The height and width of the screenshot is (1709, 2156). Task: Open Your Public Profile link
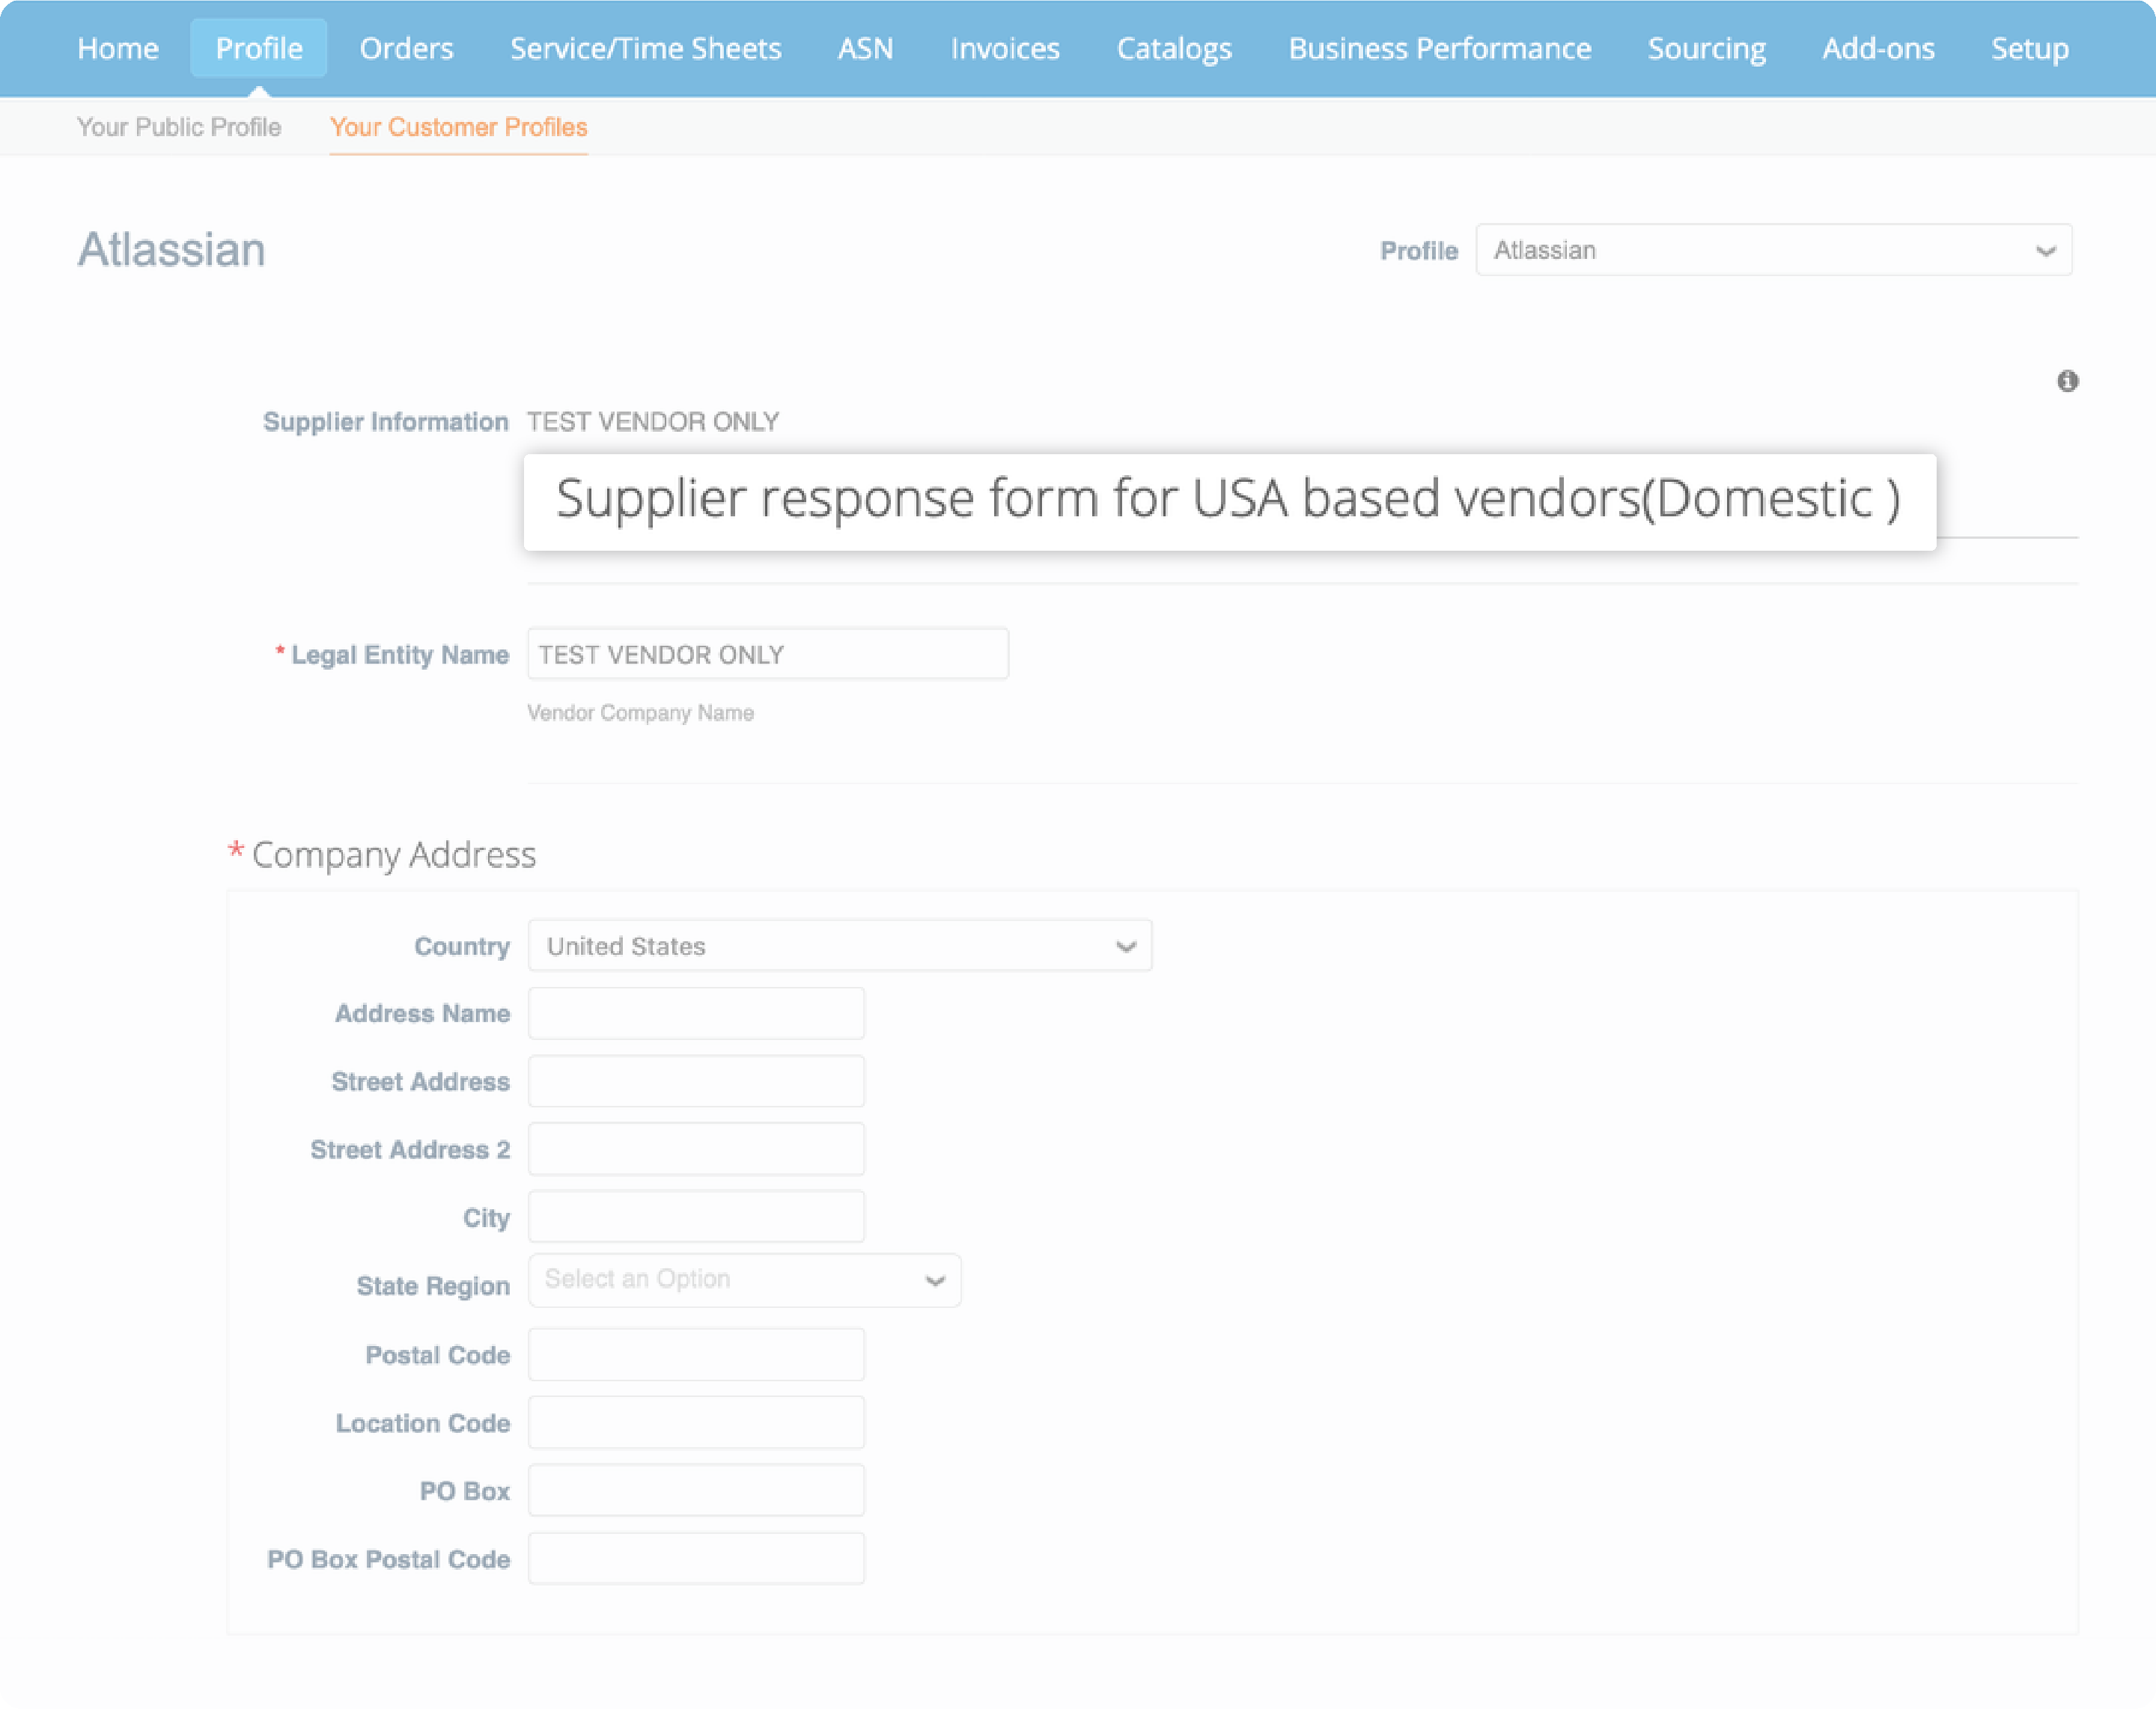click(x=179, y=127)
